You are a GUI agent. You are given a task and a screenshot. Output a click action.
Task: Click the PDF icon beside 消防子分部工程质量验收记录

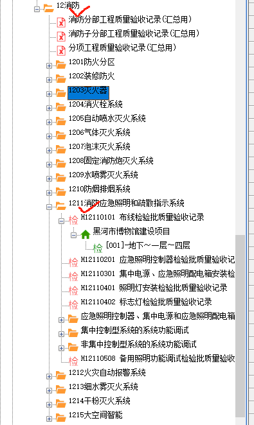coord(61,36)
